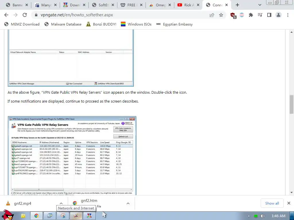The width and height of the screenshot is (294, 220).
Task: Open the Windows ISOs bookmark
Action: (136, 24)
